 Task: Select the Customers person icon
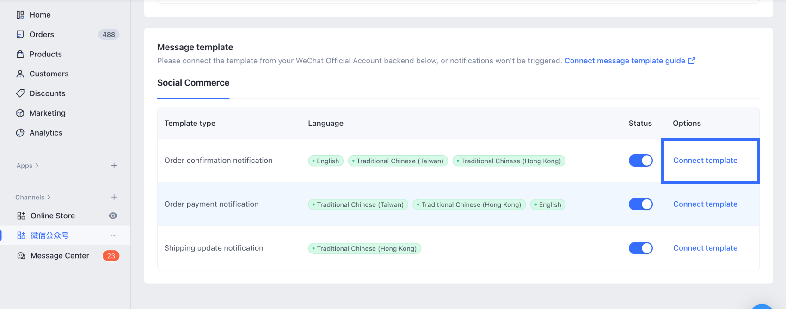[20, 74]
